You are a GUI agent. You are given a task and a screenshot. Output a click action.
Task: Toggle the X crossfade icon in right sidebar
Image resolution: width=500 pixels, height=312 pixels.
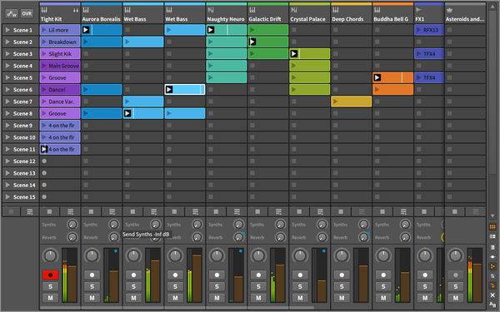click(x=492, y=295)
